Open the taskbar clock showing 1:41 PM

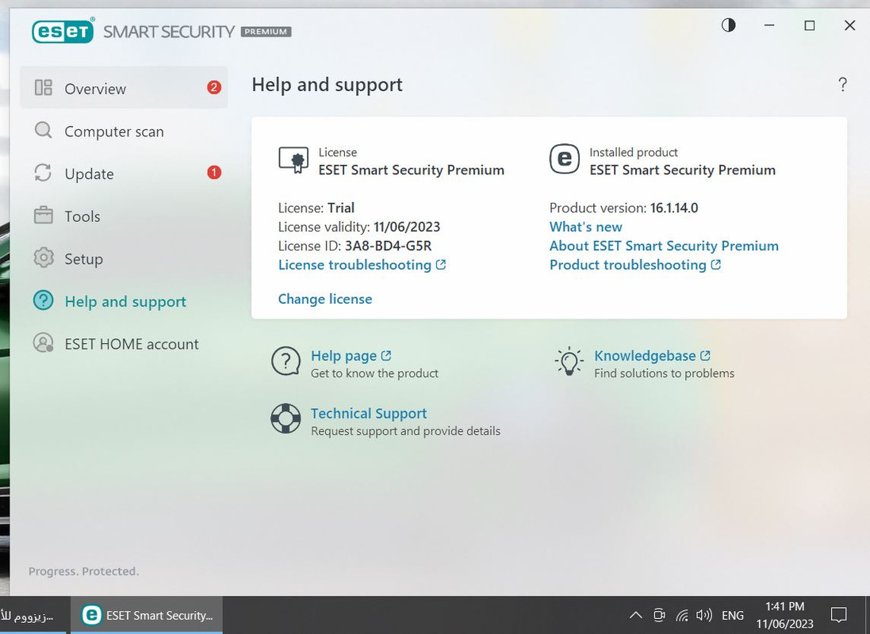pyautogui.click(x=784, y=615)
